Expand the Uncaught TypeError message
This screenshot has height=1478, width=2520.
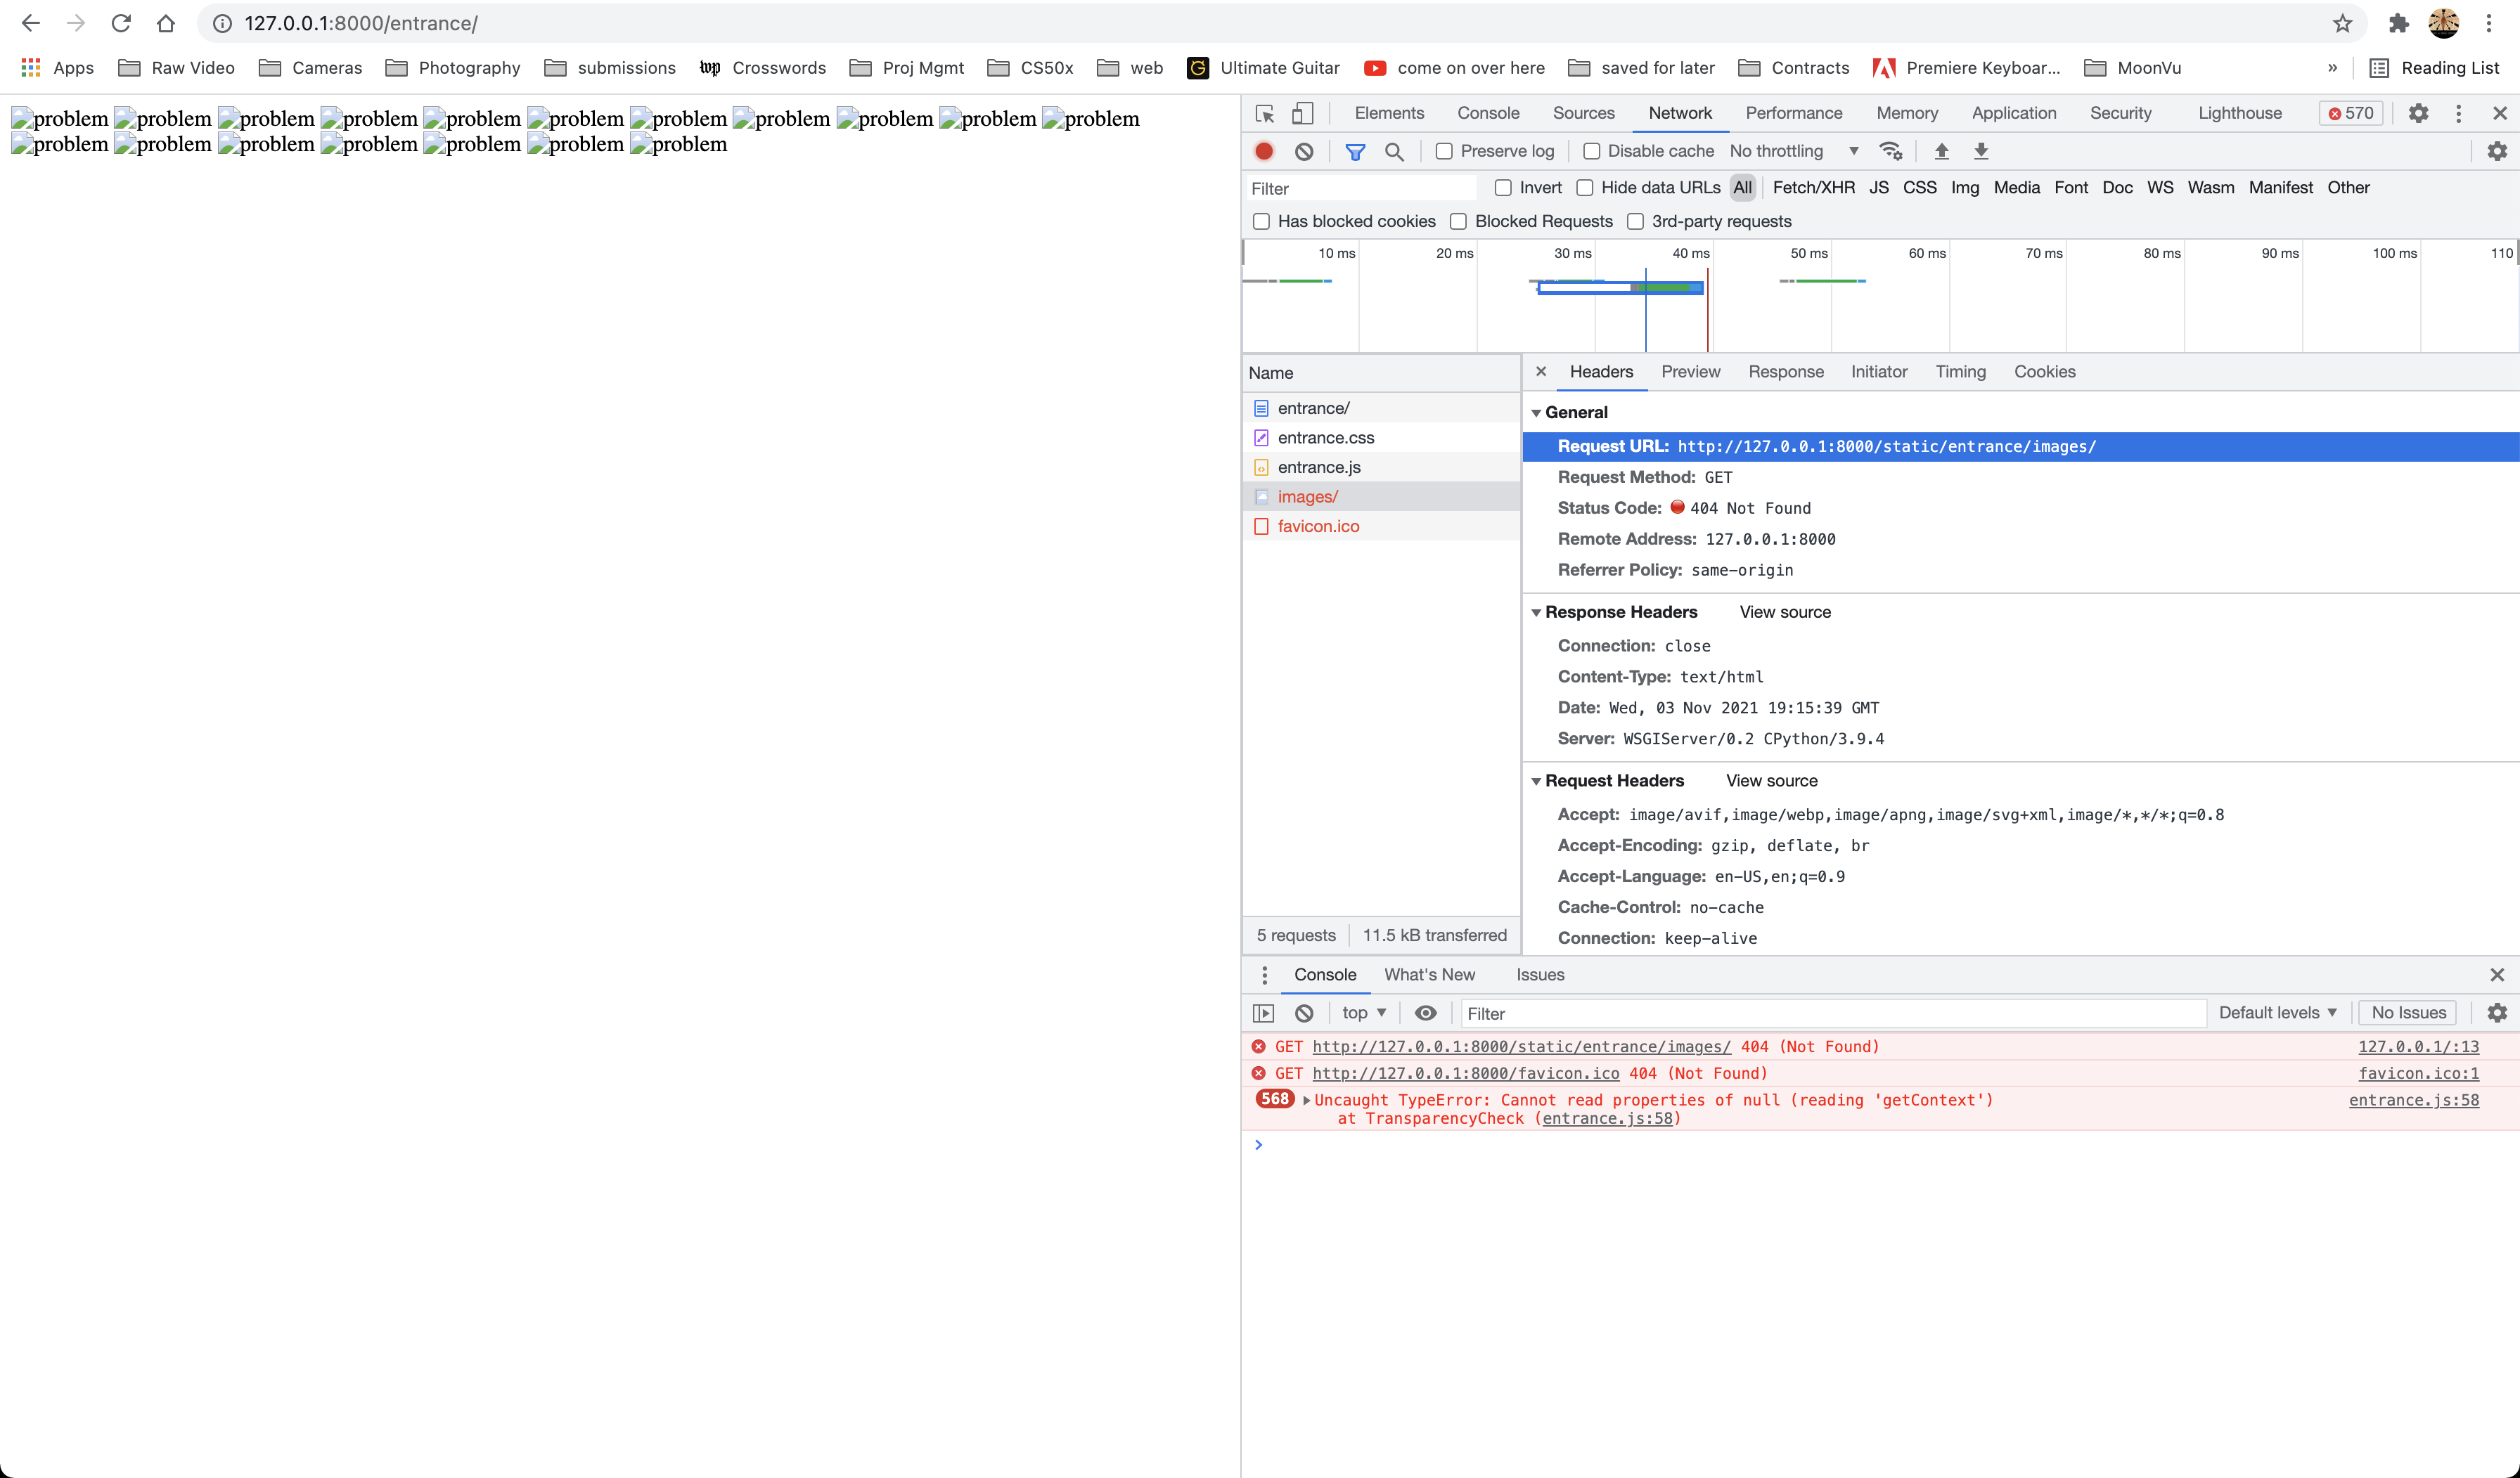pyautogui.click(x=1307, y=1101)
